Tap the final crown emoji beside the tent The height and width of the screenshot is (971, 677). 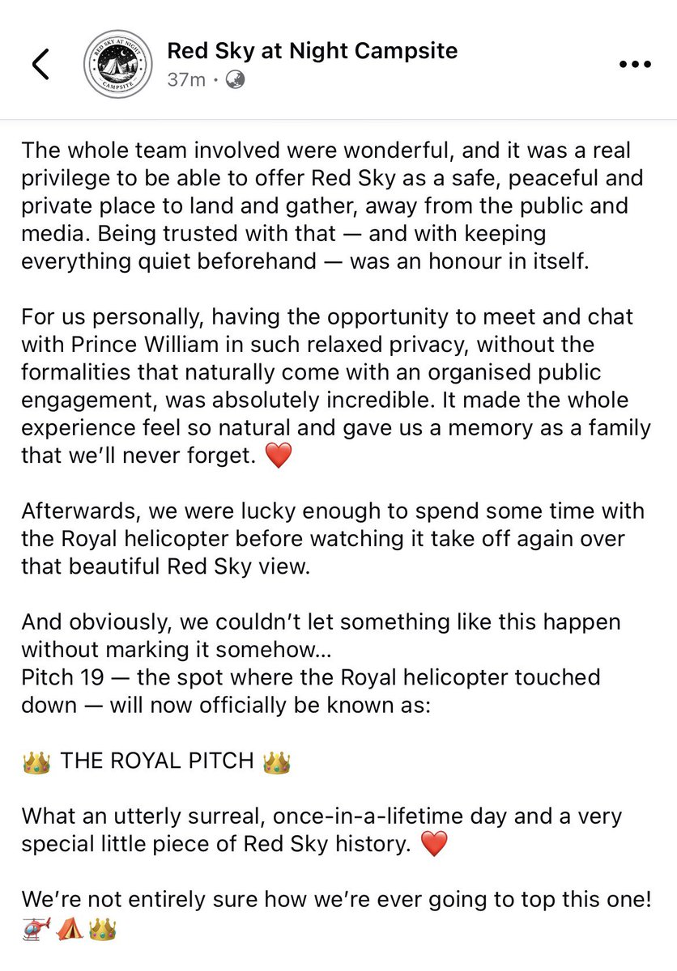[x=104, y=930]
